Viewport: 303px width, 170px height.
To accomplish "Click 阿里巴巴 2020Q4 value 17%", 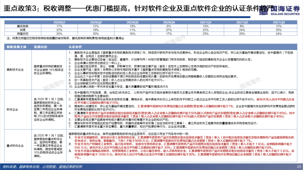I will [x=169, y=34].
